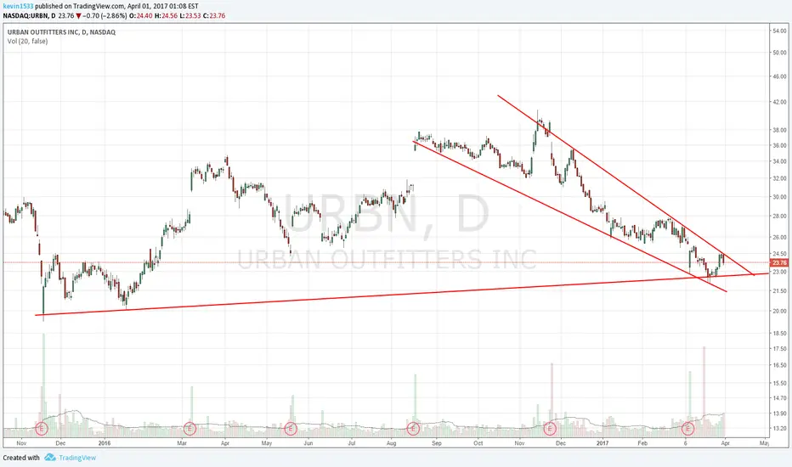Select the C:23.76 close value
This screenshot has width=792, height=467.
[215, 15]
